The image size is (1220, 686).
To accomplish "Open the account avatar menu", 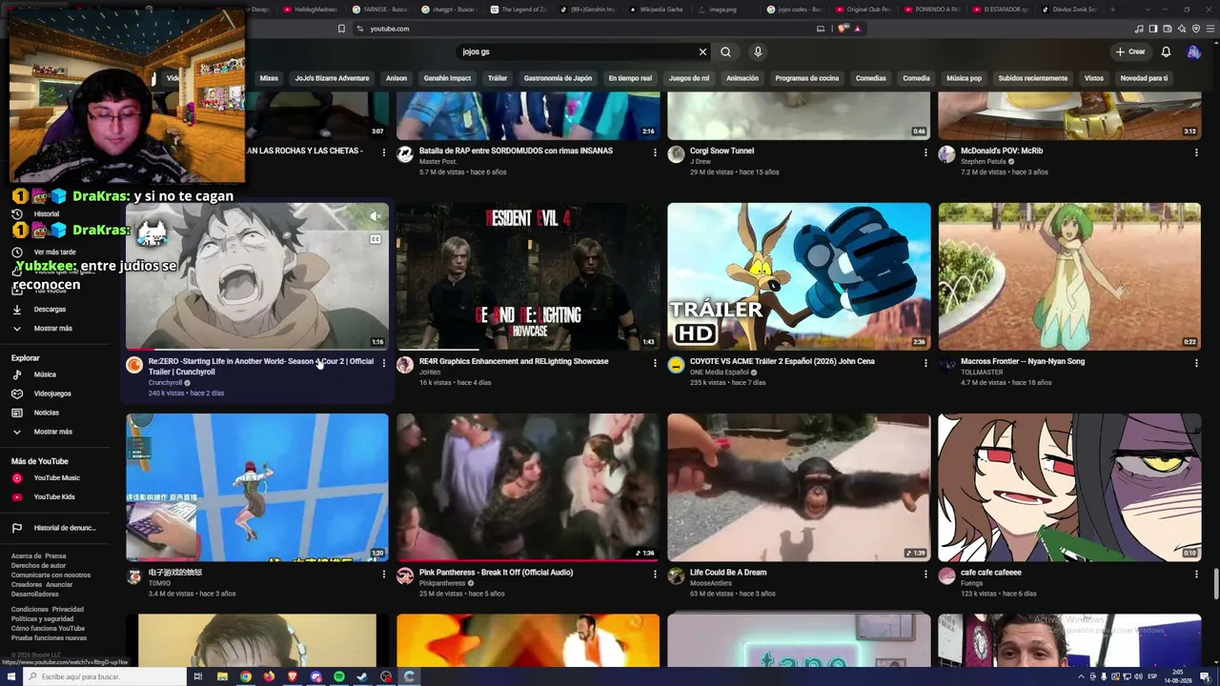I will [1193, 51].
